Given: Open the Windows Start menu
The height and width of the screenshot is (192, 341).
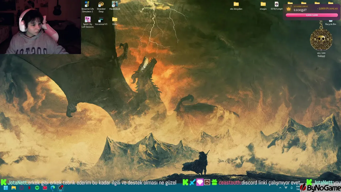Looking at the screenshot, I should click(x=6, y=188).
